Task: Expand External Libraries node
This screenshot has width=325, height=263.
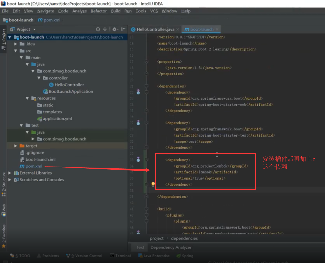Action: pos(10,173)
